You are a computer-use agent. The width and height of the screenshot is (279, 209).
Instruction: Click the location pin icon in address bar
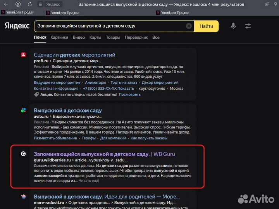click(x=275, y=4)
